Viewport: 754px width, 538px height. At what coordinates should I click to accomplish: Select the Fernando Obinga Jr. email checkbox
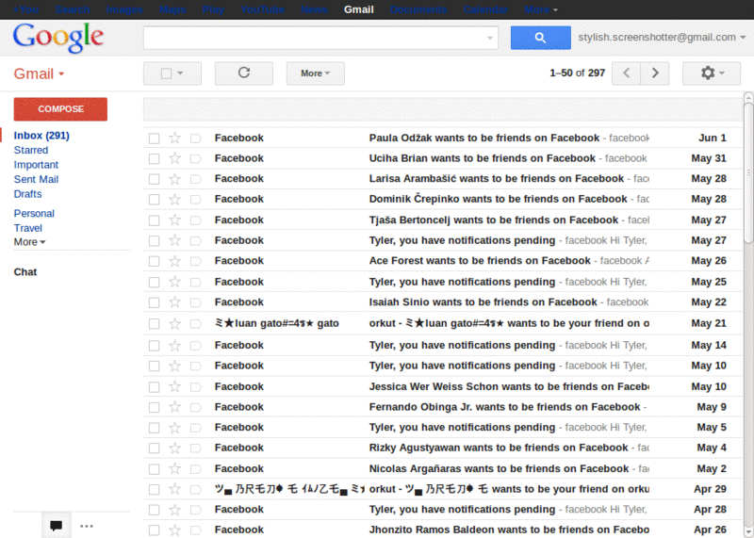coord(154,407)
